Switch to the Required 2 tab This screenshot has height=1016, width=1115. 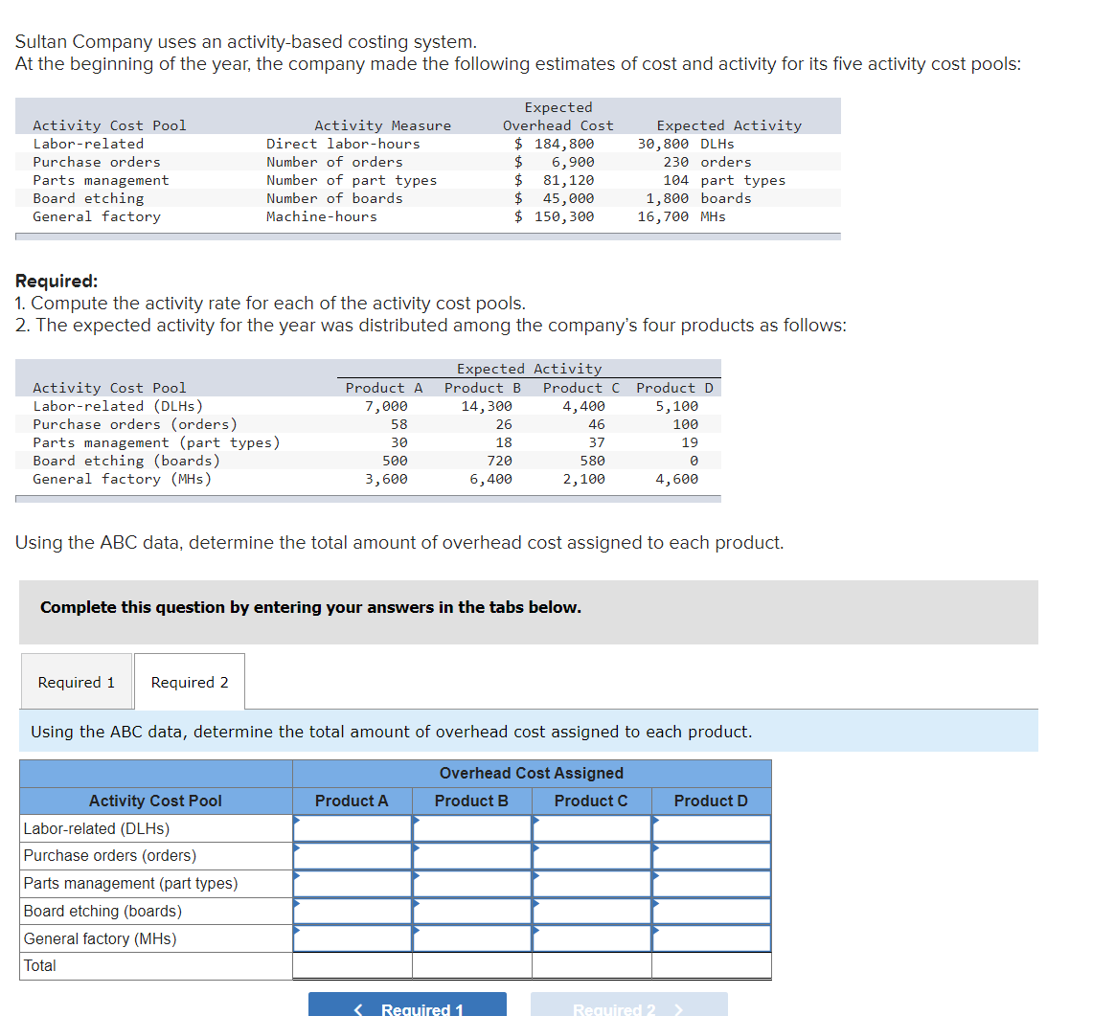[189, 681]
